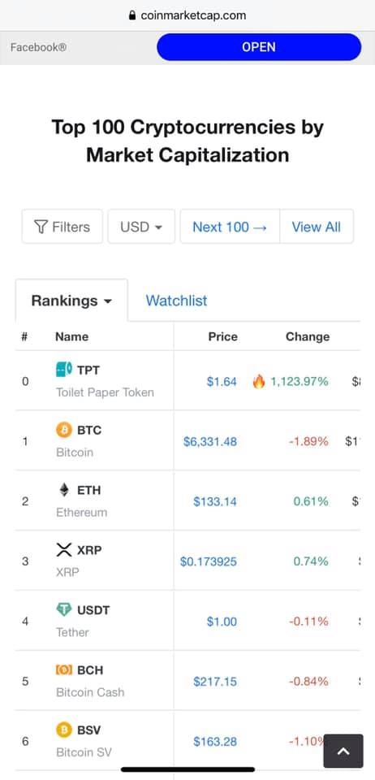The image size is (375, 780).
Task: Open the Bitcoin price $6,331.48 link
Action: (210, 442)
